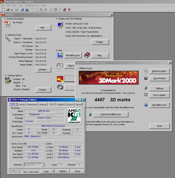Click the red 3DMark logo icon in Run section
The image size is (175, 178).
pyautogui.click(x=60, y=79)
